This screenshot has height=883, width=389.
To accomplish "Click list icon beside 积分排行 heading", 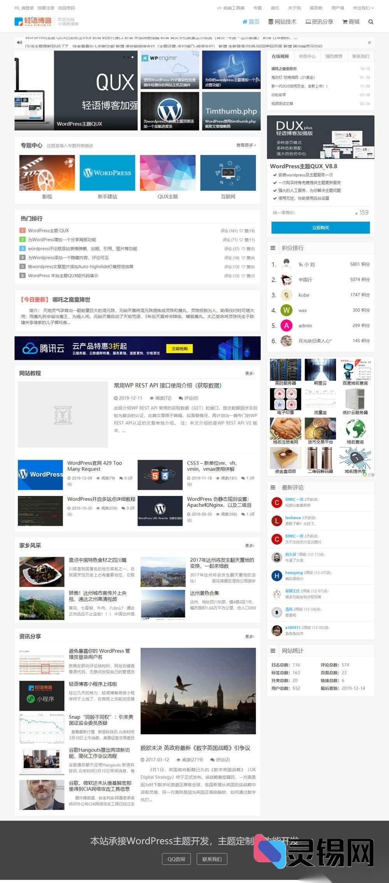I will 273,248.
